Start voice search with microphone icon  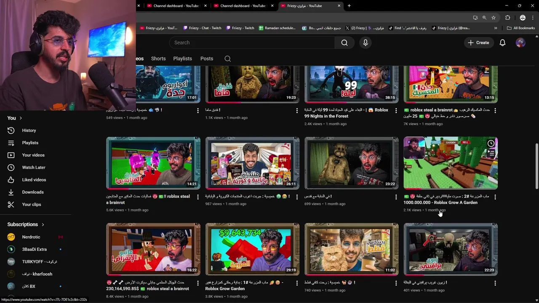coord(365,43)
